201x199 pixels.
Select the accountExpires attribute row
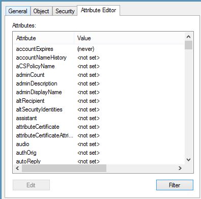pyautogui.click(x=99, y=49)
